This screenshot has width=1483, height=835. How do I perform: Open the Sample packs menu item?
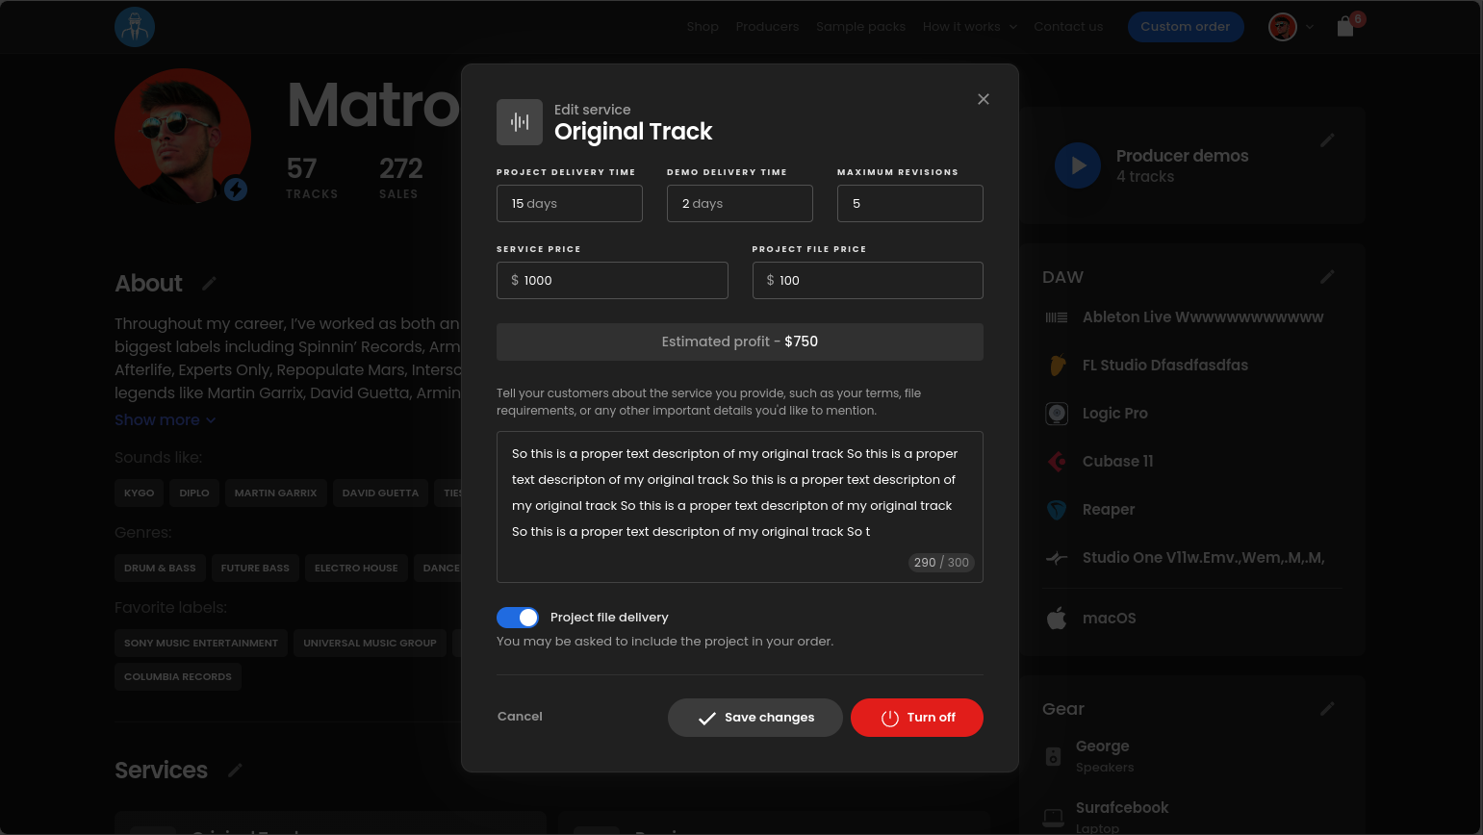860,27
